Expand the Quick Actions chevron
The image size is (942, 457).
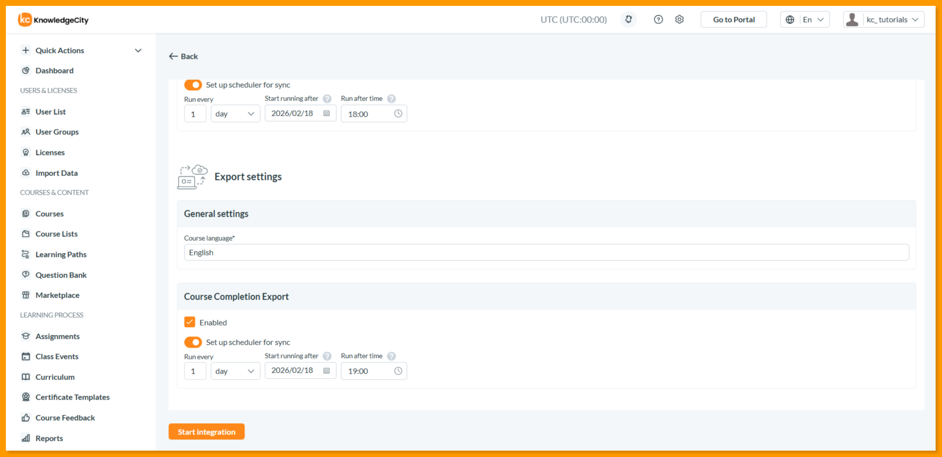[x=138, y=51]
